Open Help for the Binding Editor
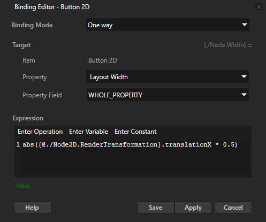This screenshot has width=266, height=222. (33, 208)
